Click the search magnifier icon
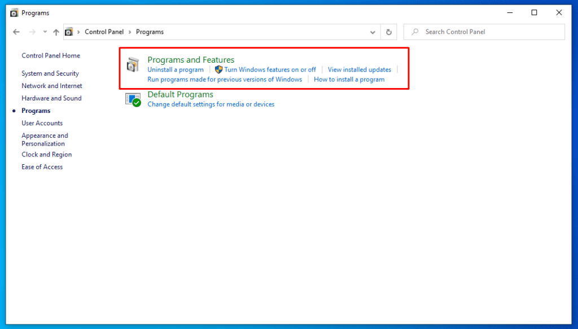Viewport: 578px width, 329px height. 415,32
